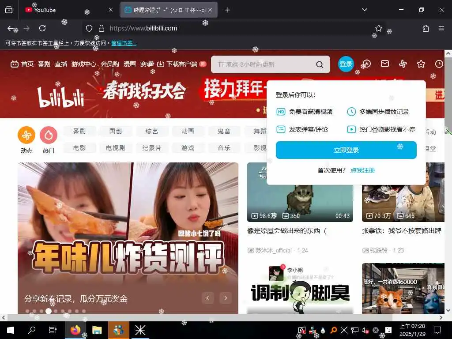Click the site padlock icon
452x339 pixels.
[102, 28]
